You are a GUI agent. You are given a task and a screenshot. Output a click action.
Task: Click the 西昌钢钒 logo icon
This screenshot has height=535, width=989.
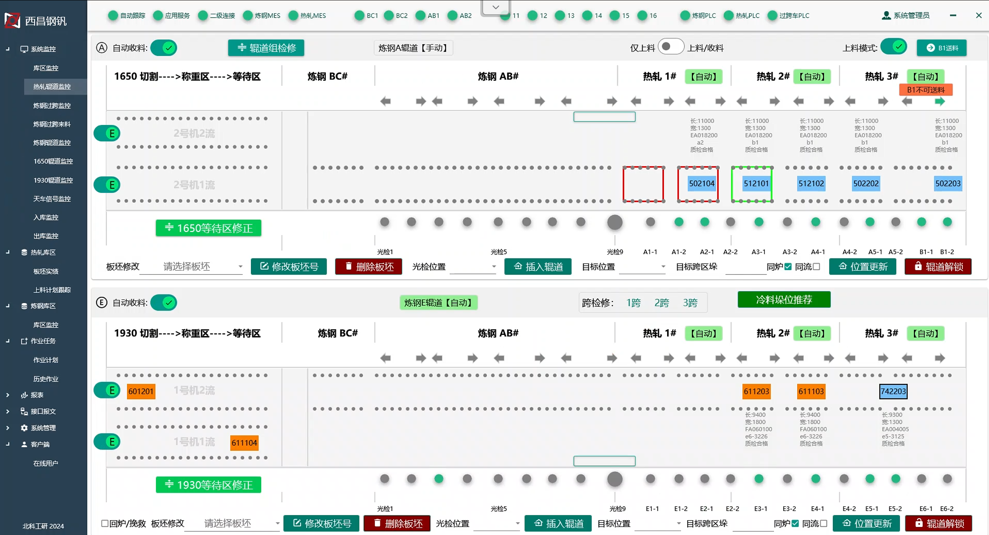coord(12,20)
